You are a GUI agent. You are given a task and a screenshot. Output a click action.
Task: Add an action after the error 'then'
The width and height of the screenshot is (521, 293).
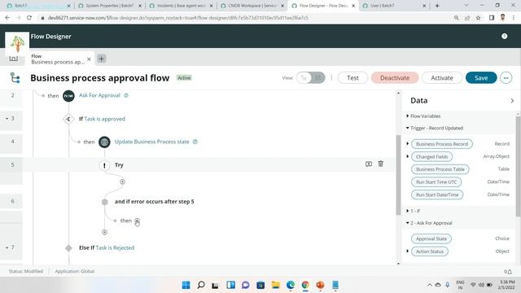click(137, 221)
